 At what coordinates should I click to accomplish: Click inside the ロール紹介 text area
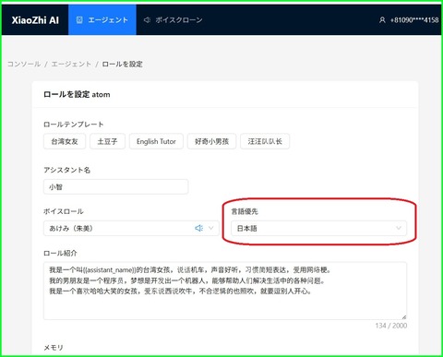click(x=225, y=291)
